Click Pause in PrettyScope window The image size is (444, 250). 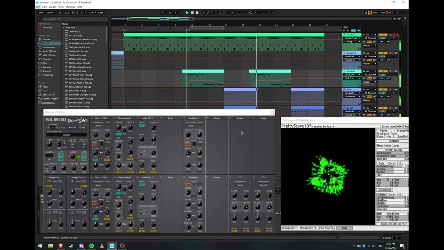(x=384, y=131)
